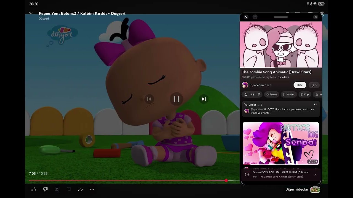The height and width of the screenshot is (198, 353).
Task: Click the Düşyeri watermark logo
Action: click(x=63, y=35)
